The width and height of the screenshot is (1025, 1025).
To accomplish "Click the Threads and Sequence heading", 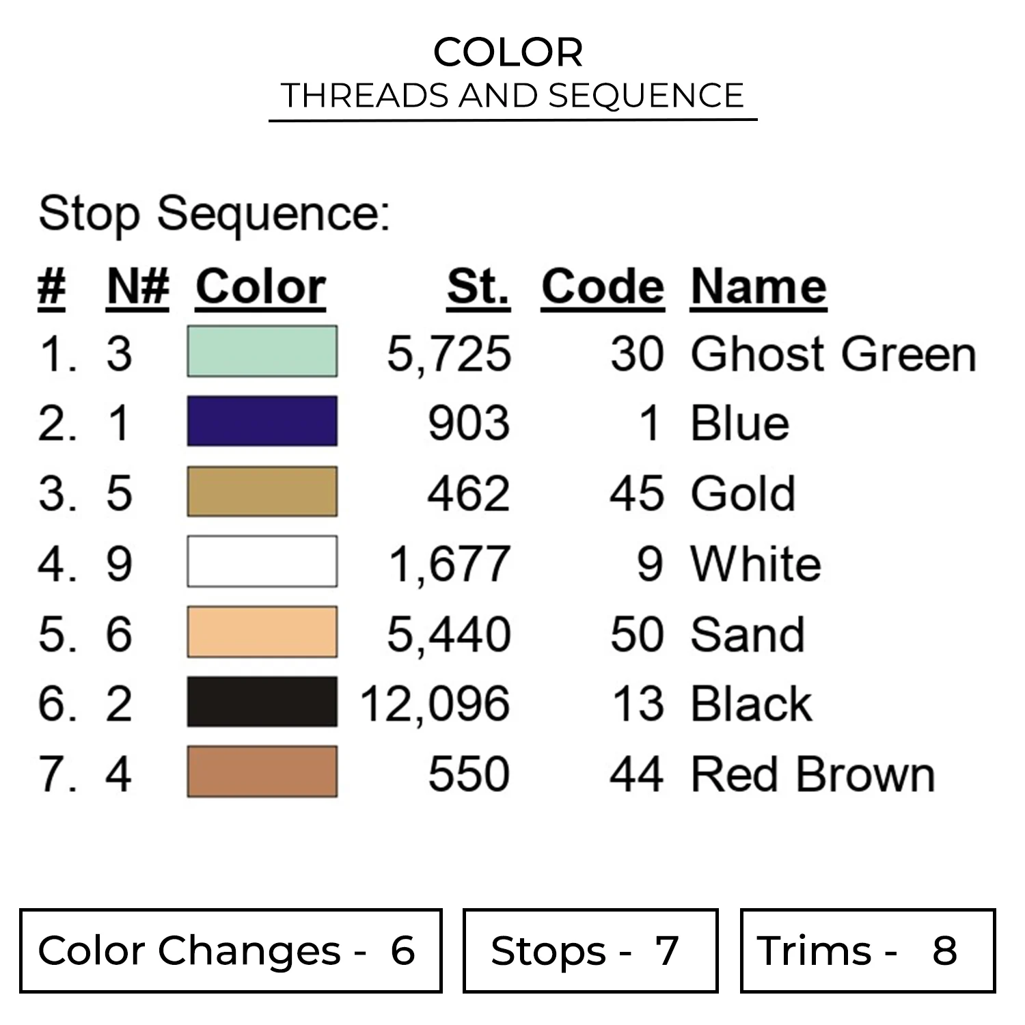I will (512, 96).
